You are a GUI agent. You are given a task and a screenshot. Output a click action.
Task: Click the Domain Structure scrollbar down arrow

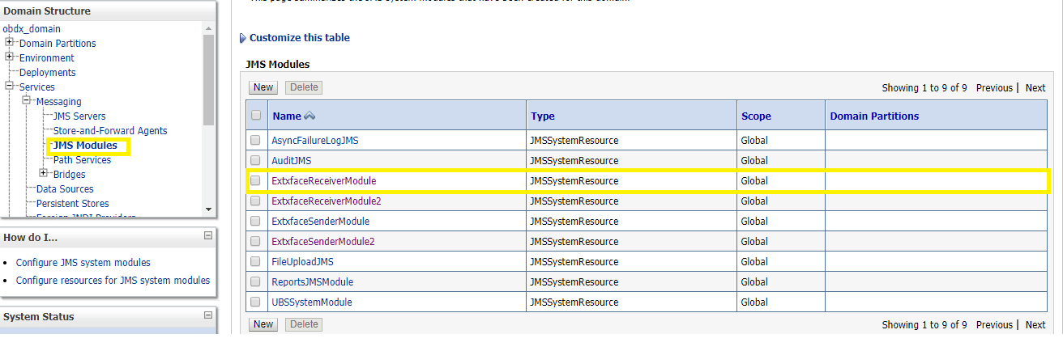[209, 209]
